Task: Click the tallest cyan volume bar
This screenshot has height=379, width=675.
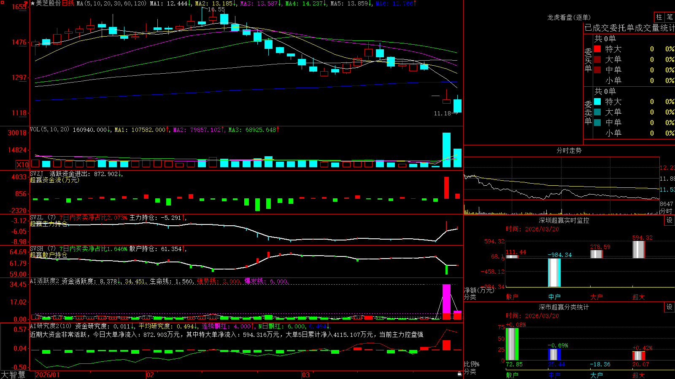Action: click(x=446, y=150)
